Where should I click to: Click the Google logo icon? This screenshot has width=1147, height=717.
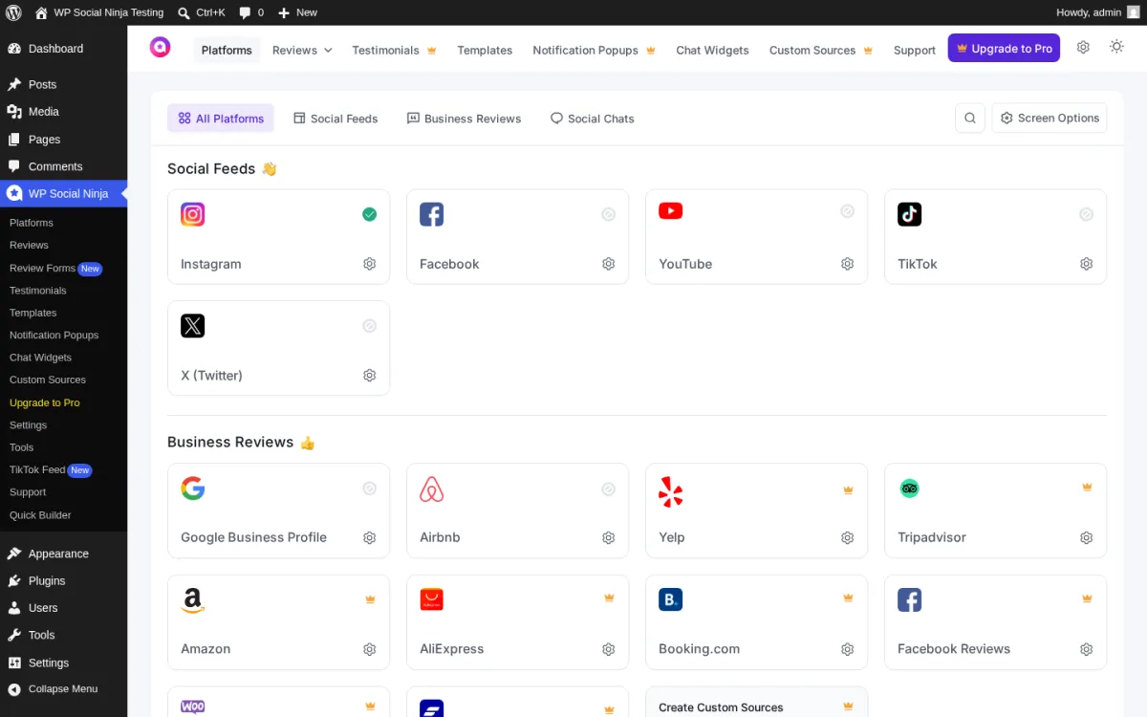click(193, 489)
